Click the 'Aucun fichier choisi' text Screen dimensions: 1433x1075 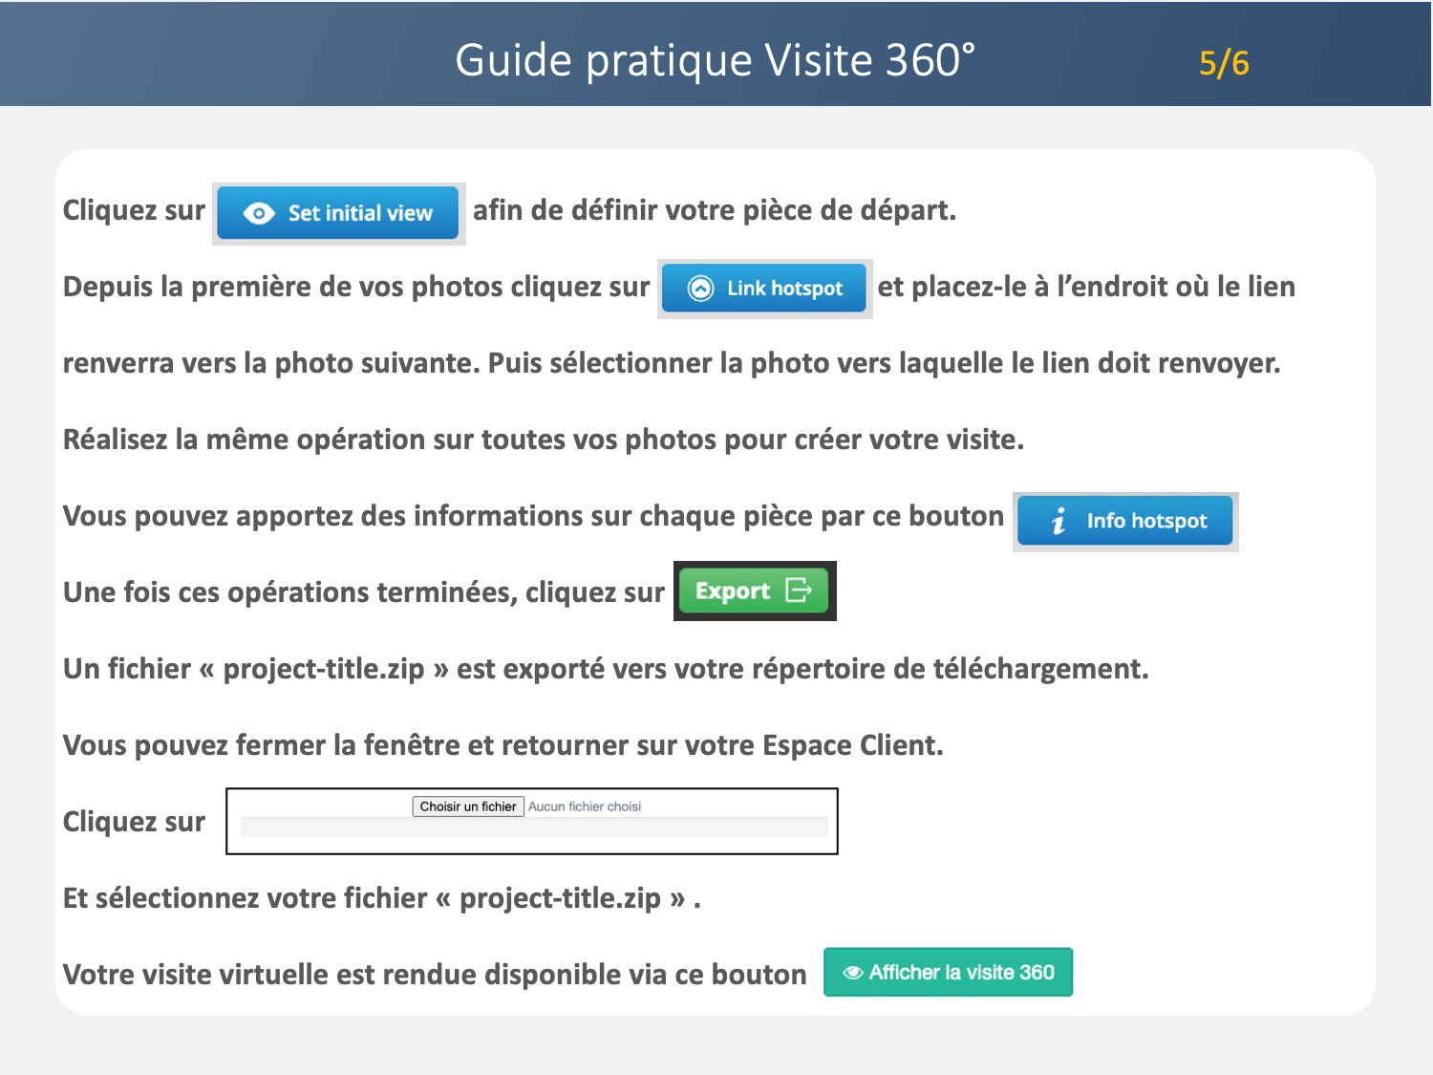(585, 806)
